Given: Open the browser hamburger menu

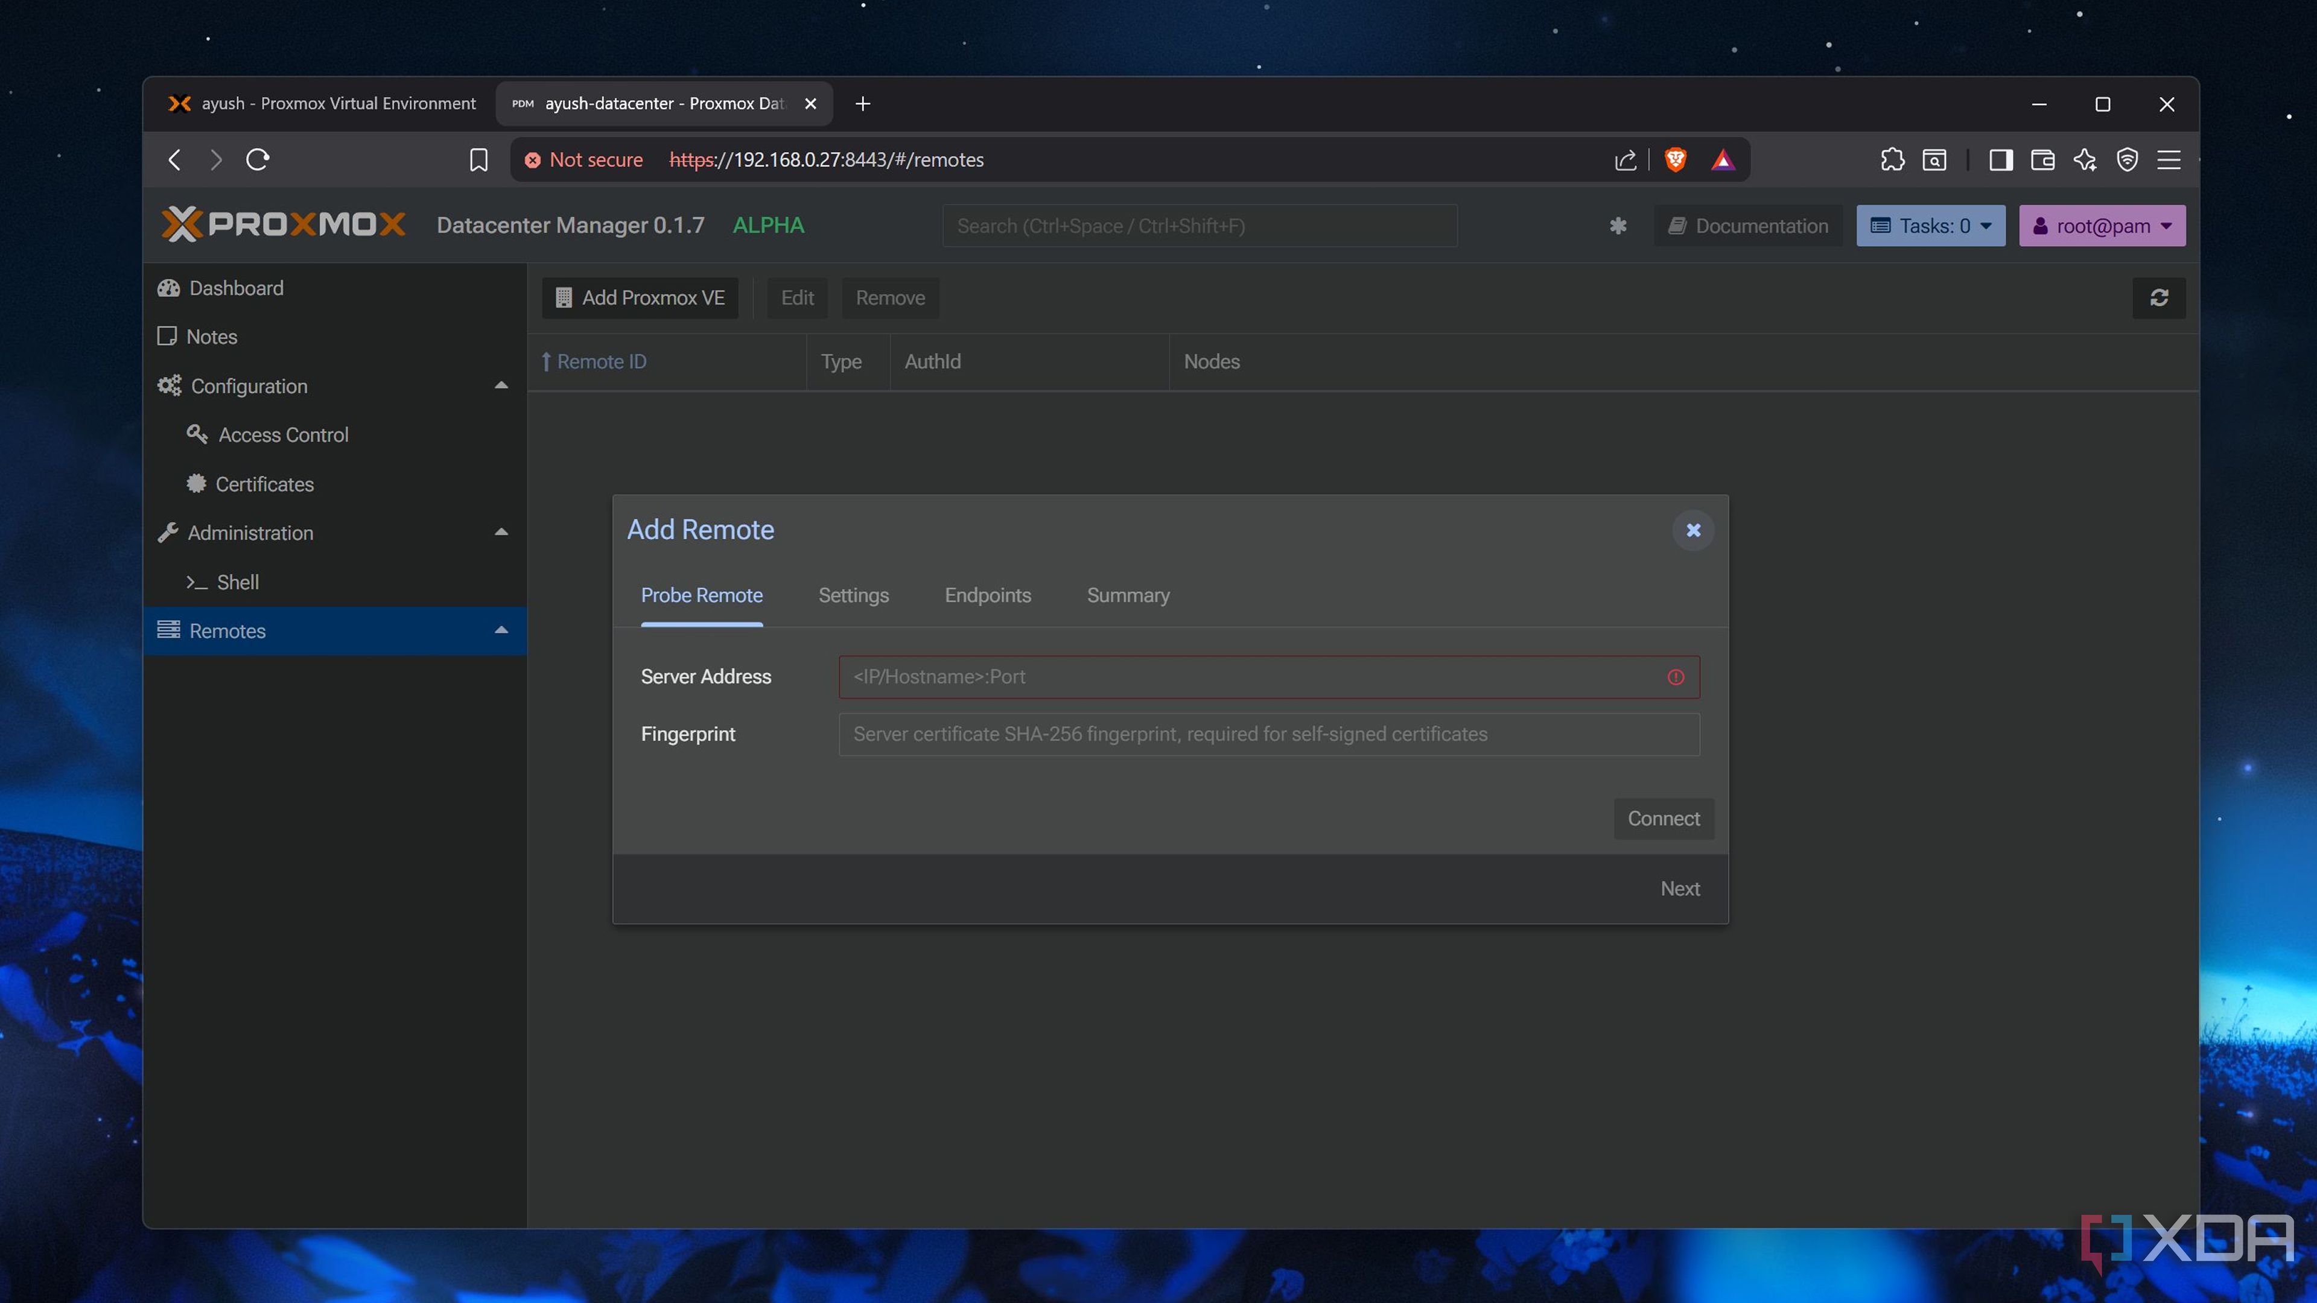Looking at the screenshot, I should (x=2169, y=160).
